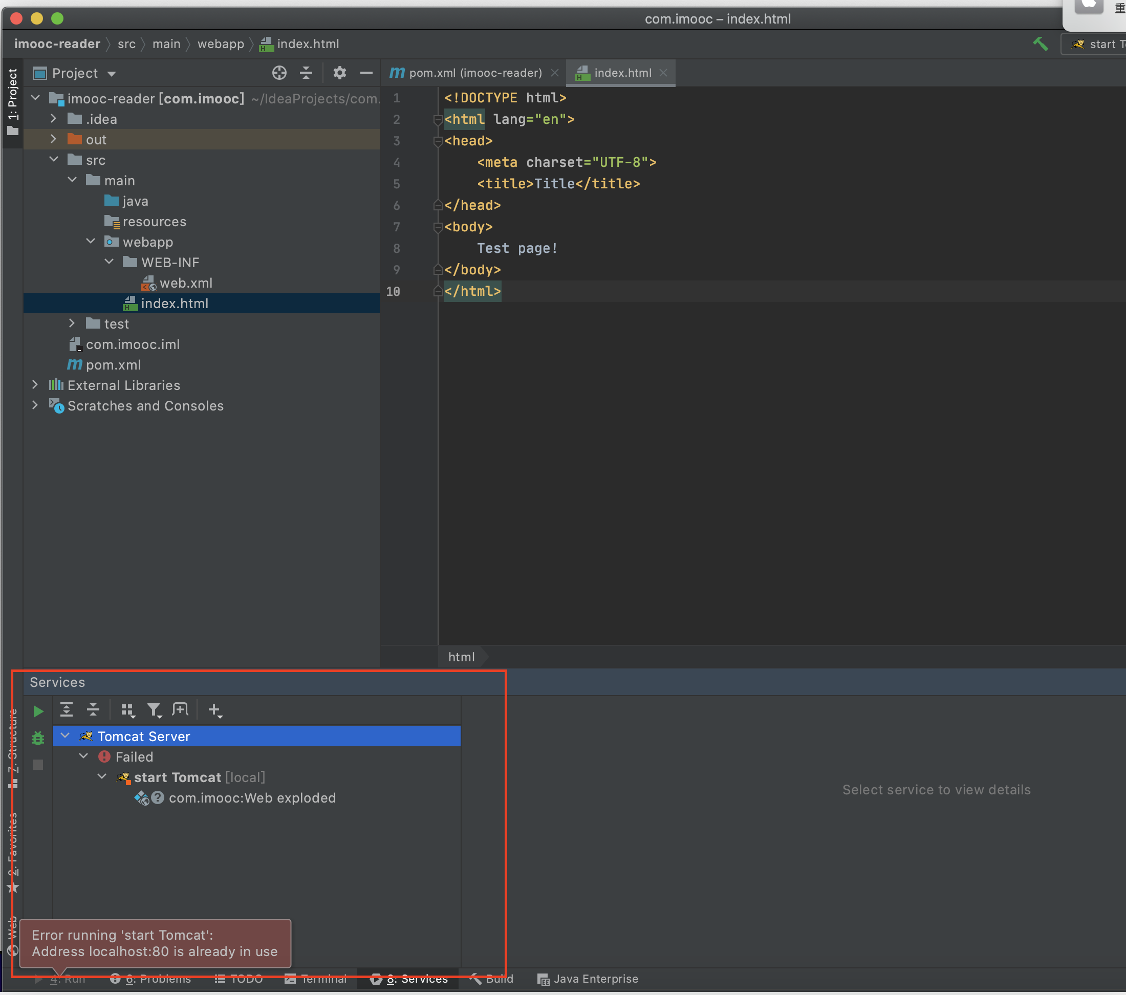This screenshot has height=995, width=1126.
Task: Open the Build tool window
Action: (492, 979)
